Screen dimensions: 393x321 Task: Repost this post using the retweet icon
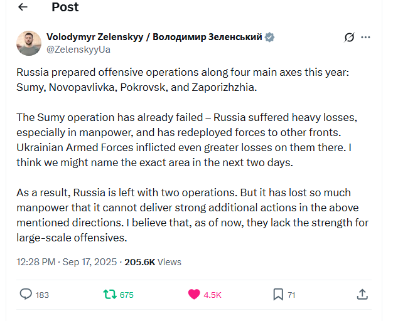(109, 294)
